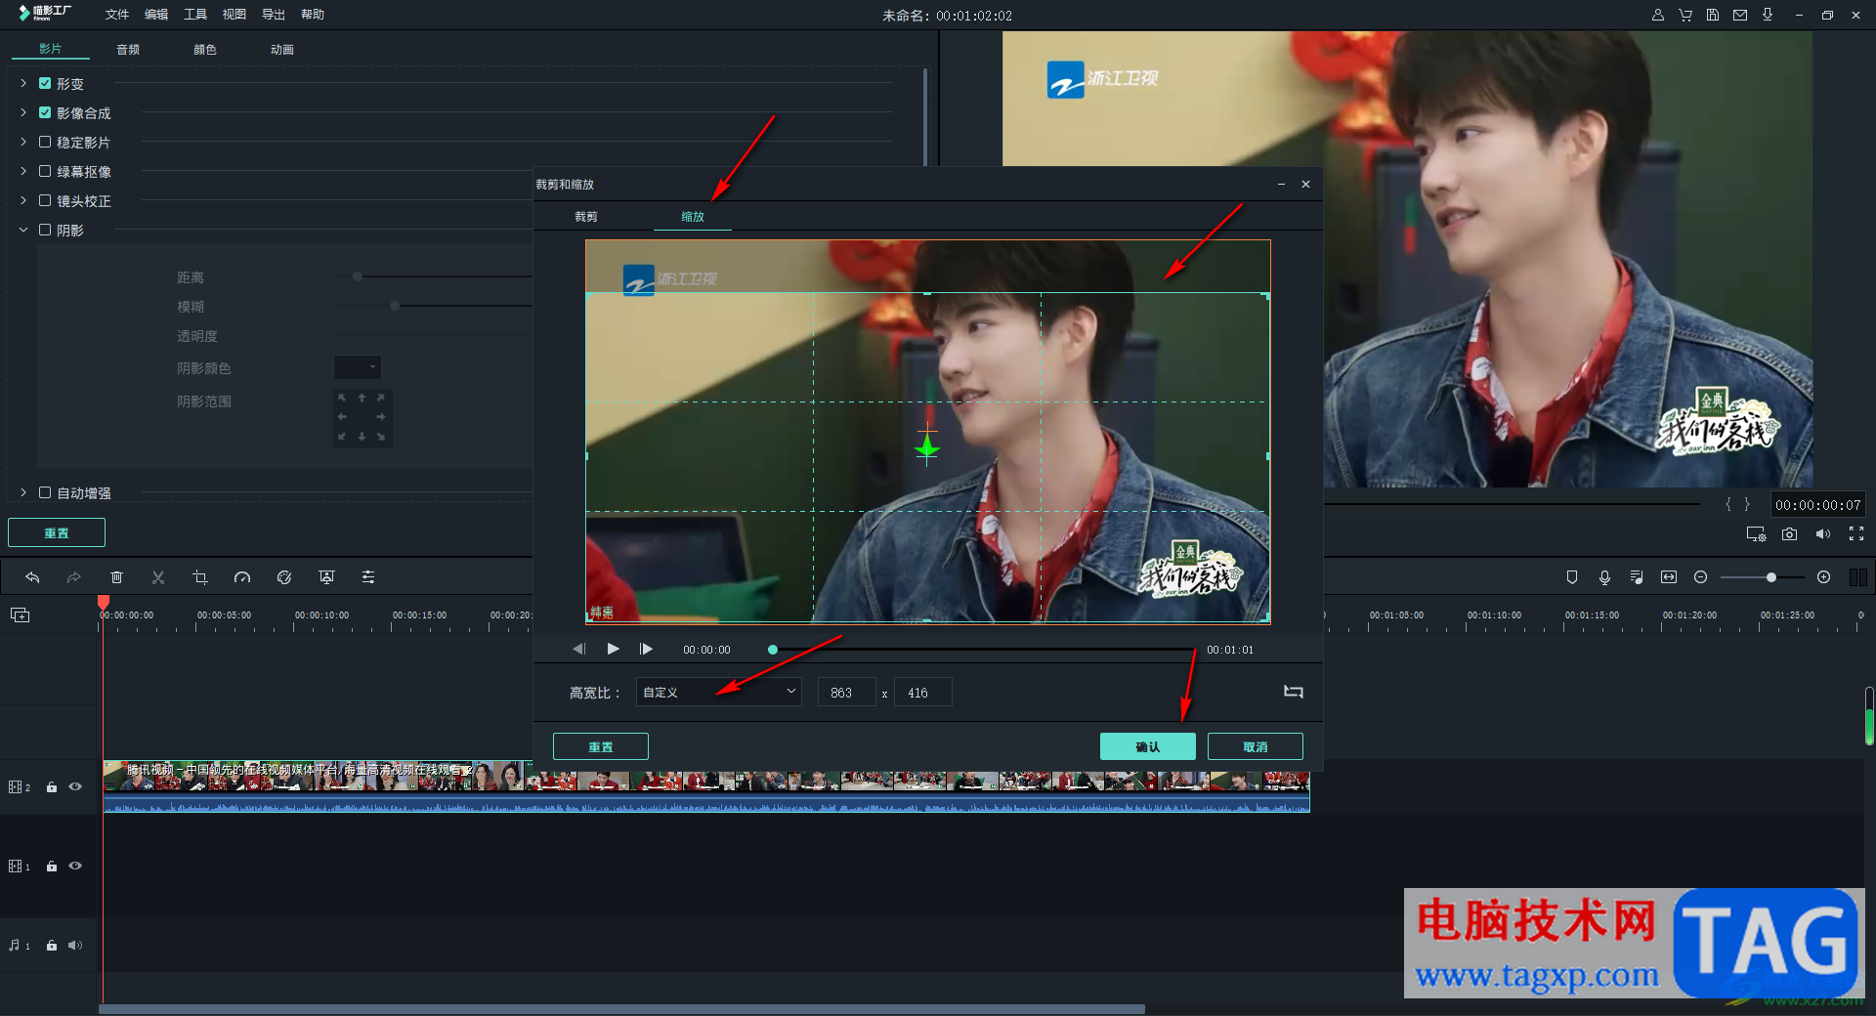Uncheck the 影像合成 checkbox
The height and width of the screenshot is (1016, 1876).
45,112
